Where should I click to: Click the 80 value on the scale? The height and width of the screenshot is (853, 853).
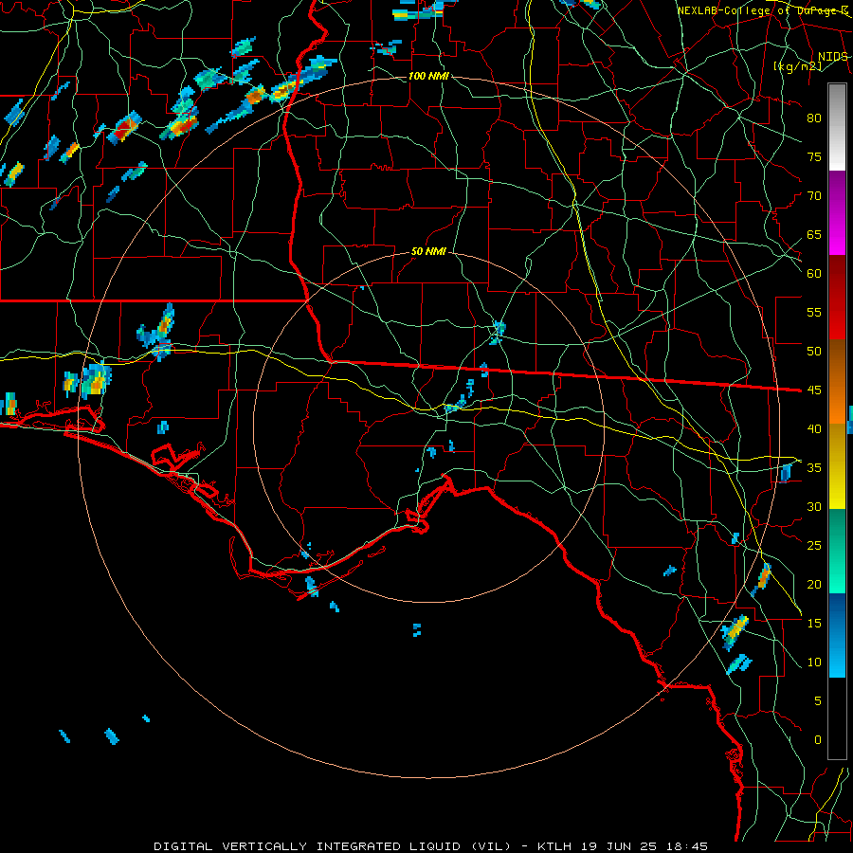pos(814,118)
